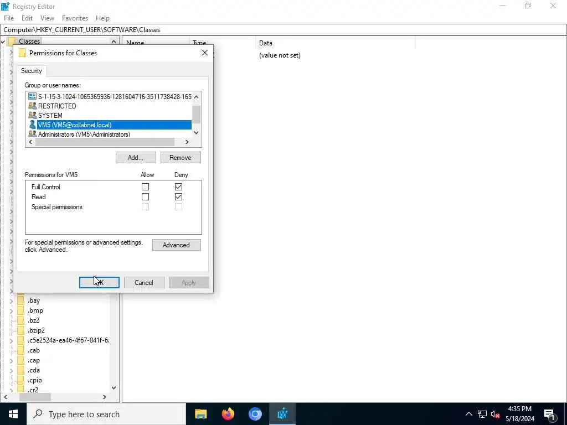Open the Favorites menu
The width and height of the screenshot is (567, 425).
click(75, 18)
